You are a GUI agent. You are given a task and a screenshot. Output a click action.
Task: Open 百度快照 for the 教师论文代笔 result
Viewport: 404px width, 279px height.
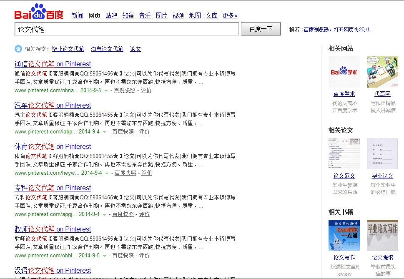(123, 256)
